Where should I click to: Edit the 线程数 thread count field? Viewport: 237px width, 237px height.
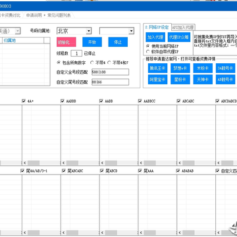pyautogui.click(x=76, y=53)
